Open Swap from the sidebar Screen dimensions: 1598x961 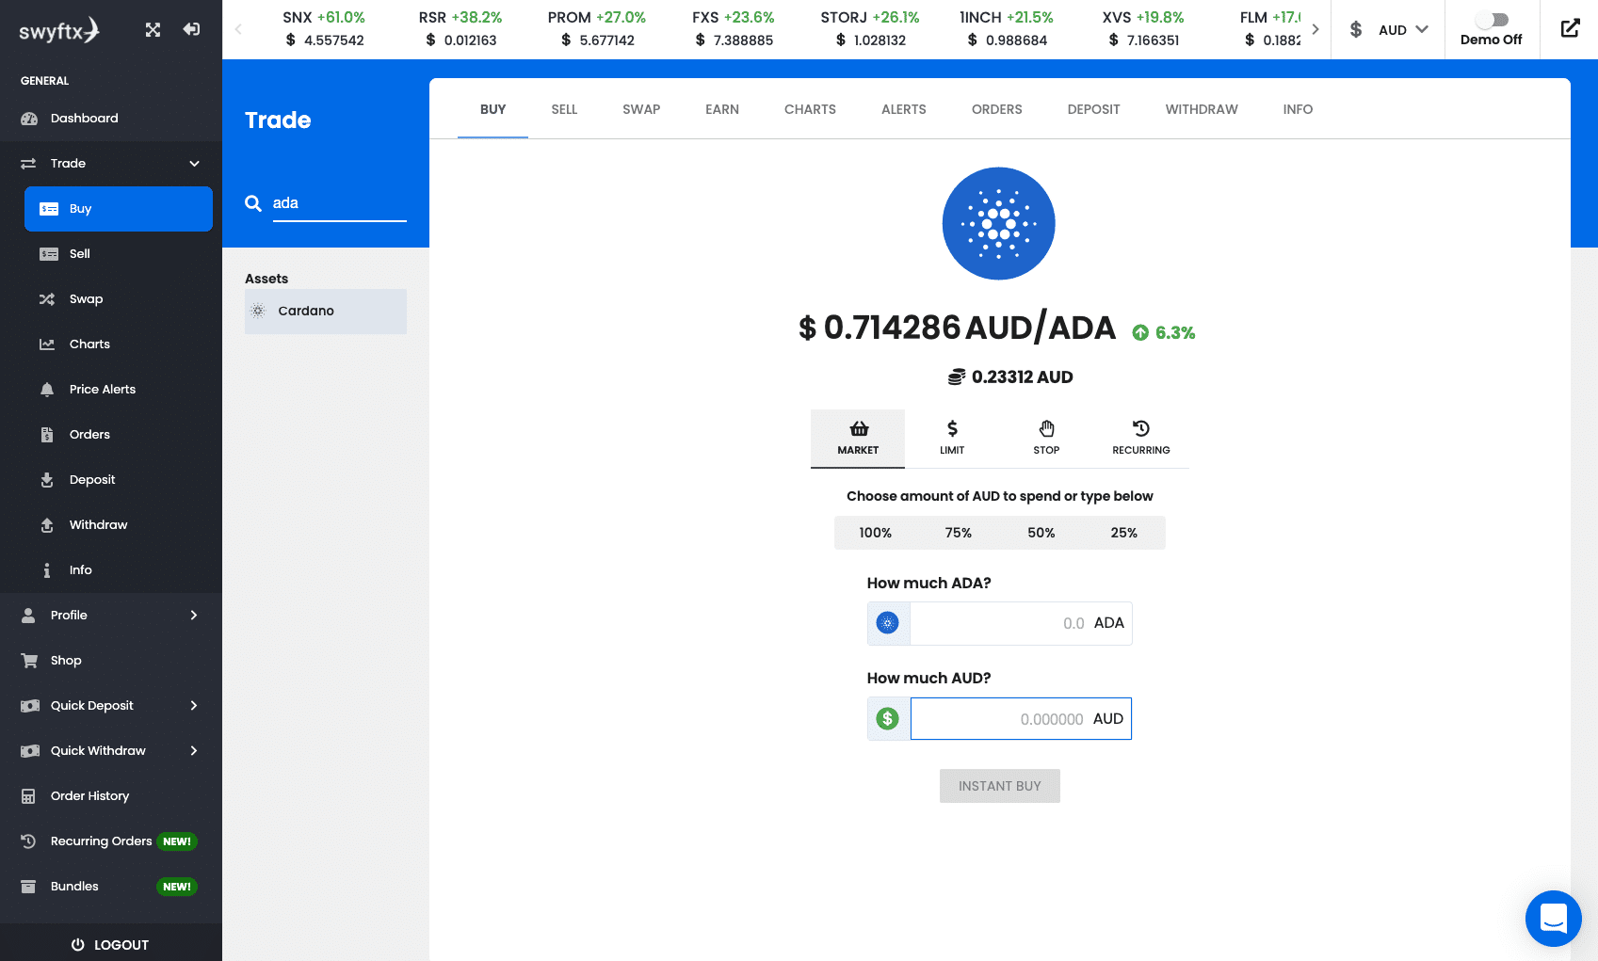click(119, 299)
